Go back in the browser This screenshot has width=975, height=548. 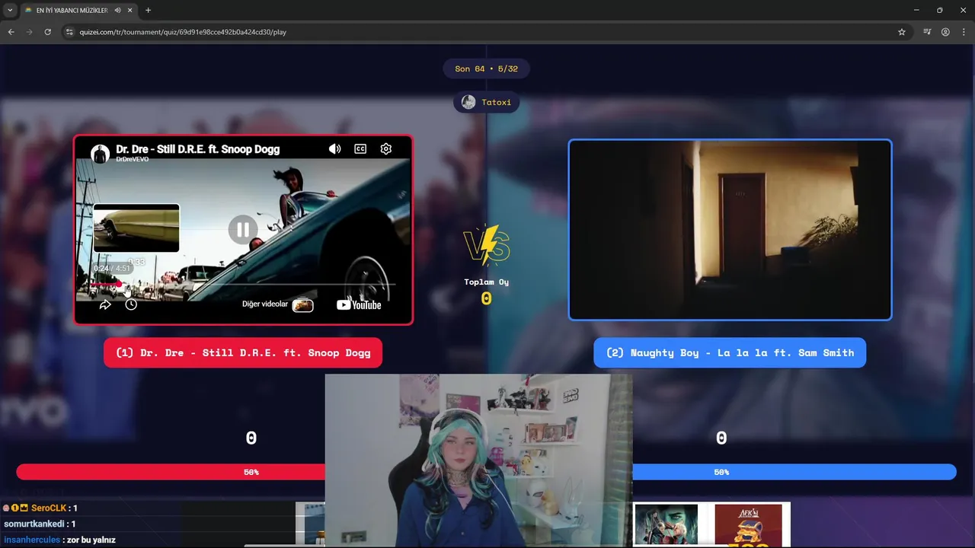point(11,32)
